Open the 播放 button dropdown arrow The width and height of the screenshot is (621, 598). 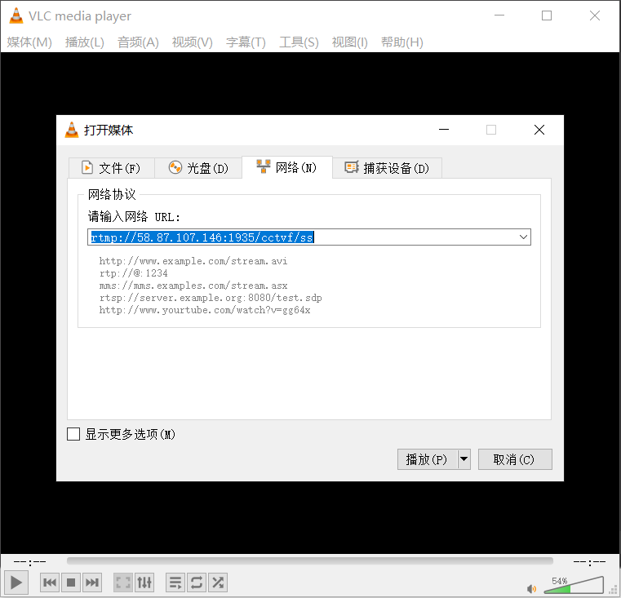pos(464,459)
